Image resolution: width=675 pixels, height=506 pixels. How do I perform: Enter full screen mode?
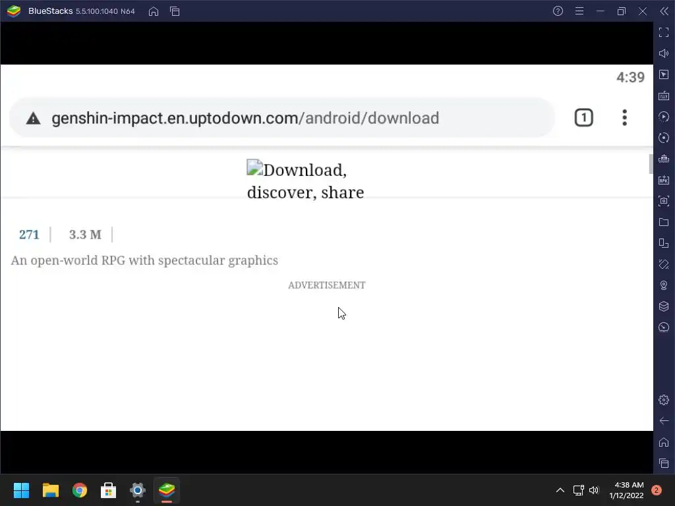pos(664,32)
